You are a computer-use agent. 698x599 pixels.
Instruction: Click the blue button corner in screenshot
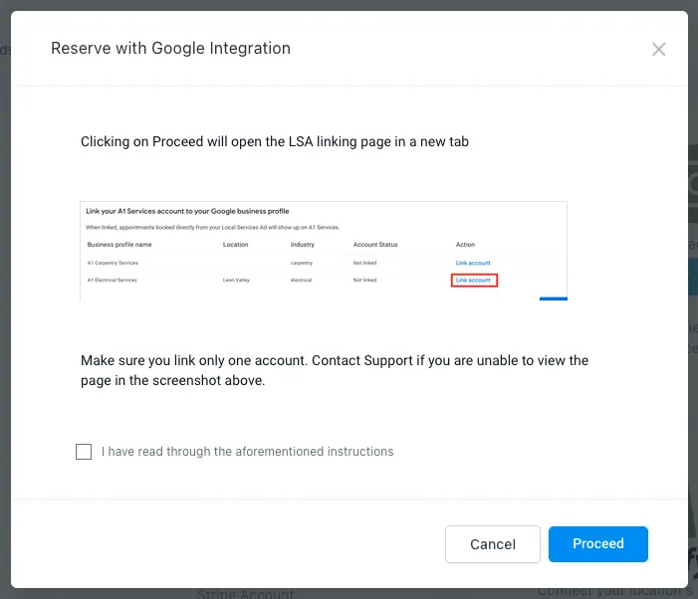click(x=554, y=298)
